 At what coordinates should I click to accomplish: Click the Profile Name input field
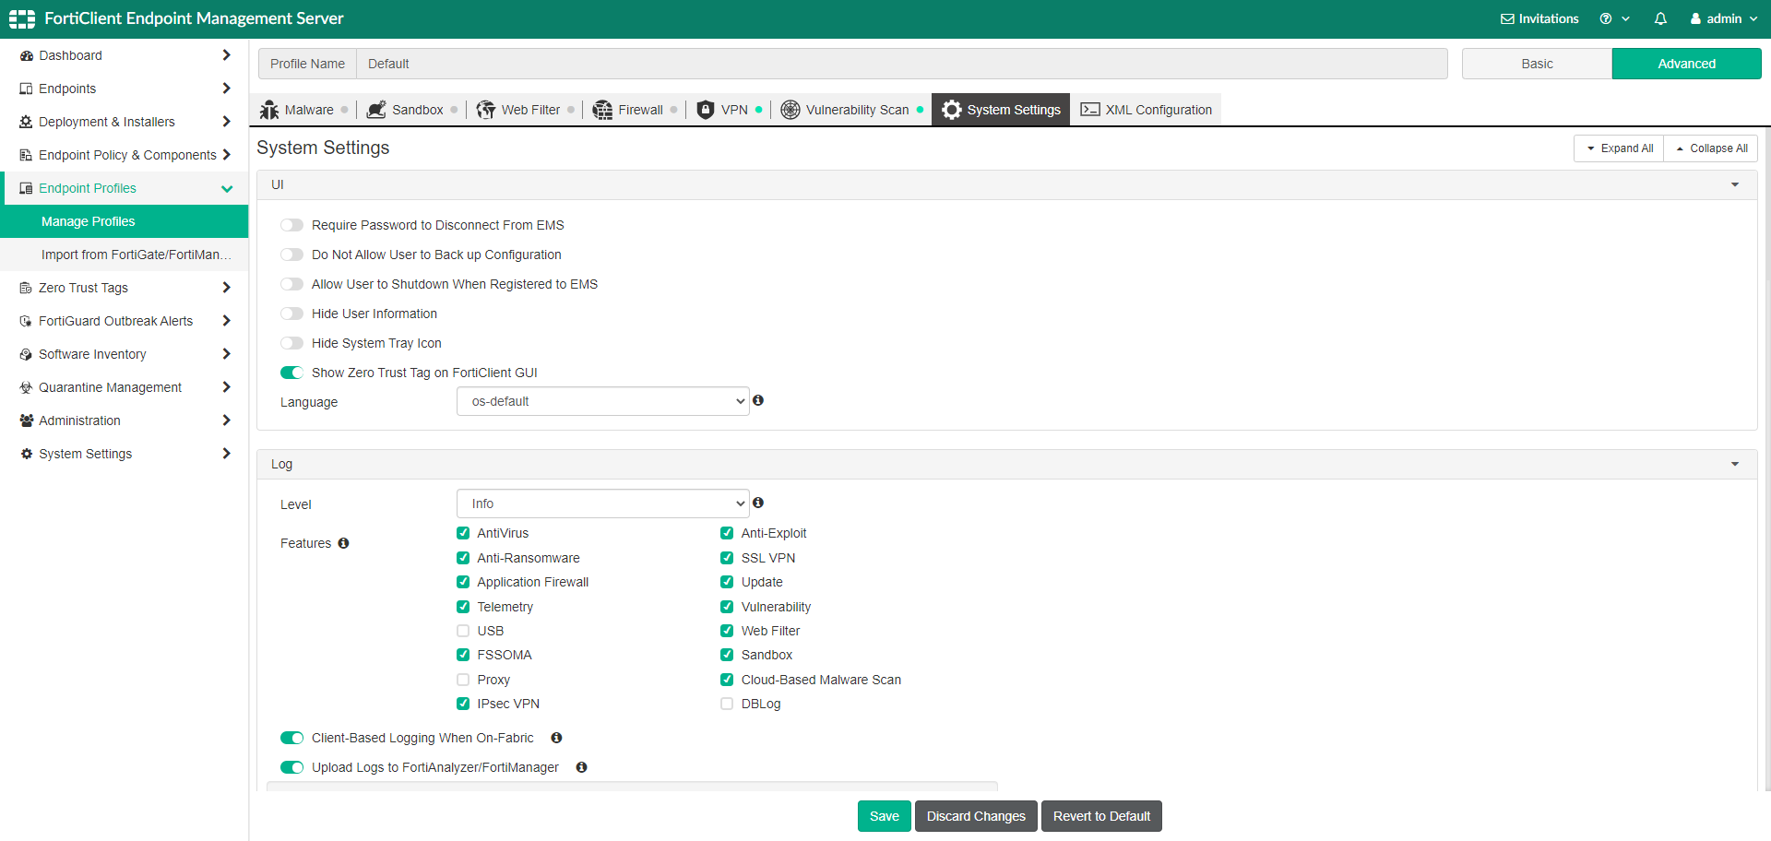pyautogui.click(x=901, y=64)
